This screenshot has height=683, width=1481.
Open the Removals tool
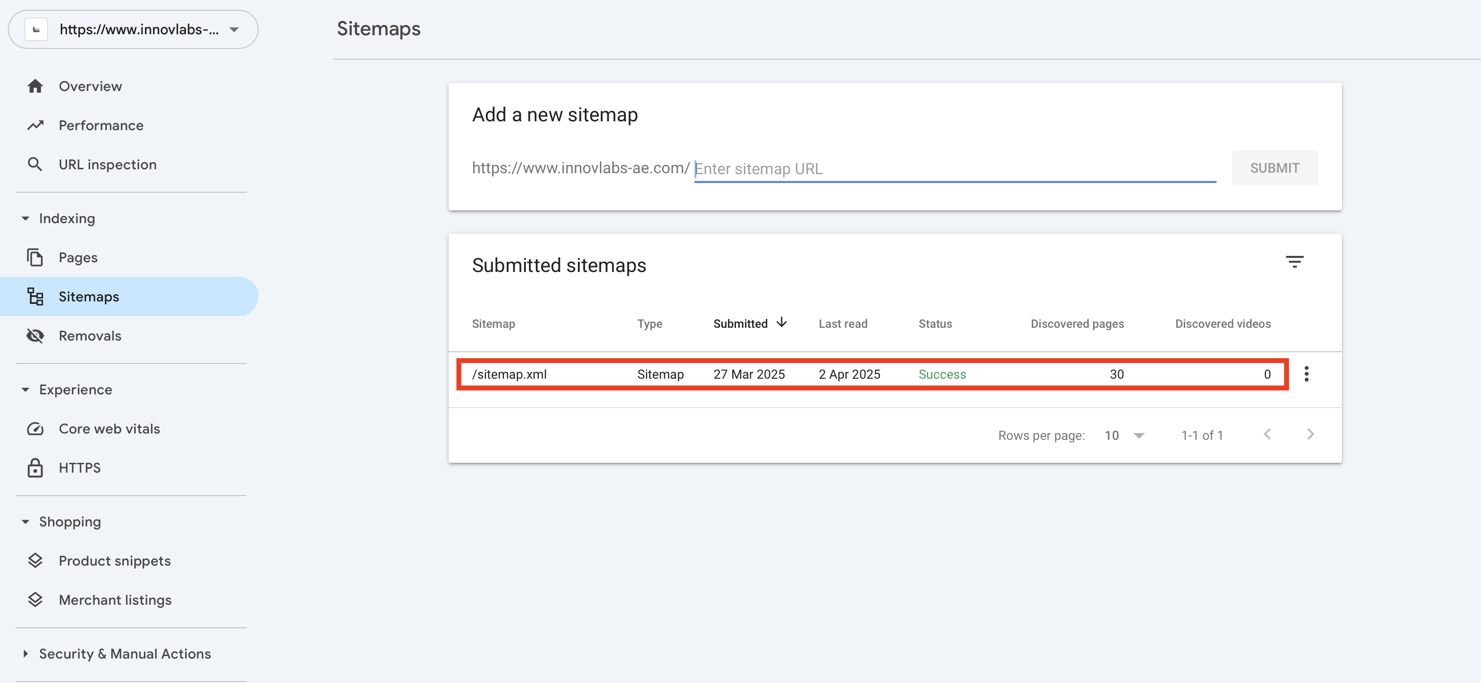(x=90, y=336)
